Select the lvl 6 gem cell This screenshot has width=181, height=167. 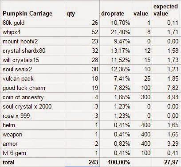33,153
